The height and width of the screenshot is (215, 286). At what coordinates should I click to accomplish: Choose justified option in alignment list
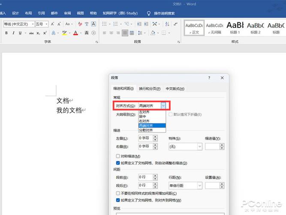[x=152, y=126]
